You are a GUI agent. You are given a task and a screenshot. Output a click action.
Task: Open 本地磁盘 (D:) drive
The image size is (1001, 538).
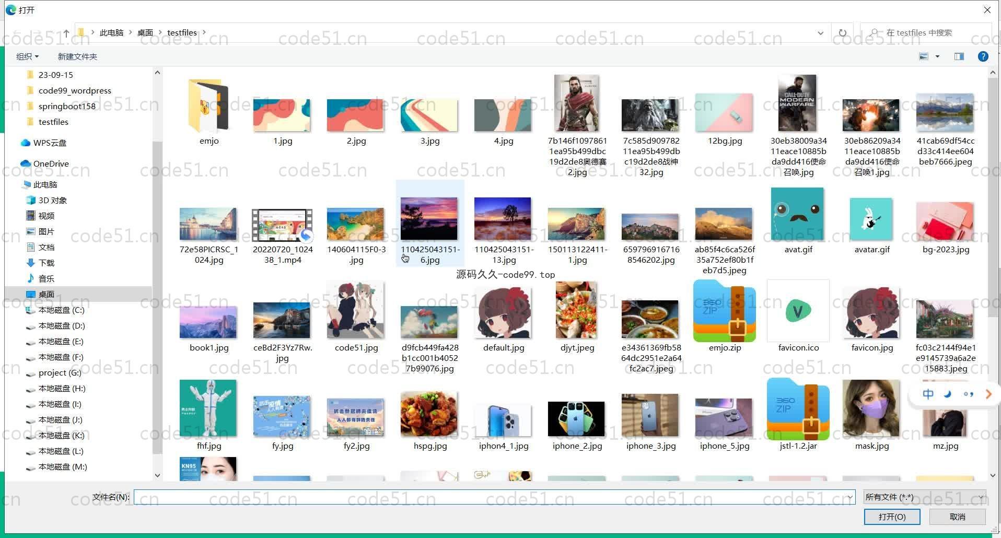coord(55,325)
